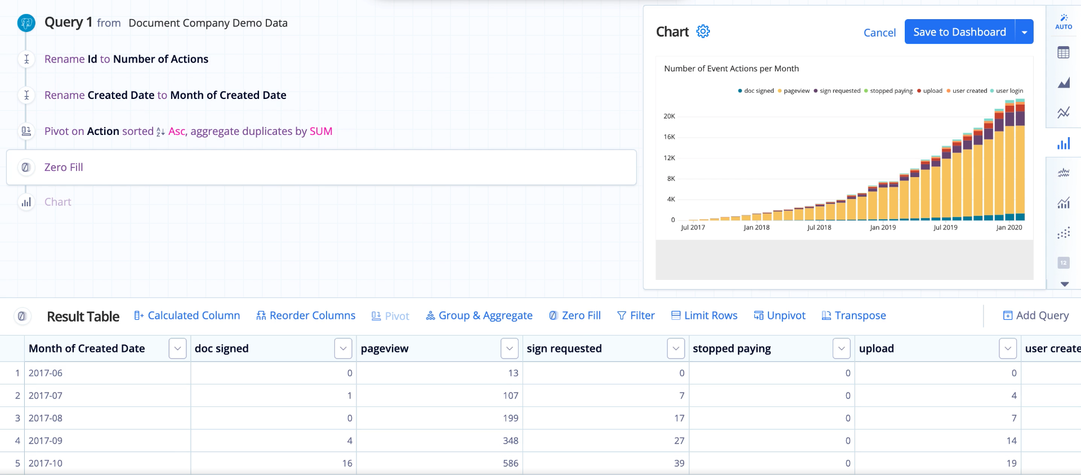
Task: Open the Rename Id to Number of Actions step
Action: pos(126,59)
